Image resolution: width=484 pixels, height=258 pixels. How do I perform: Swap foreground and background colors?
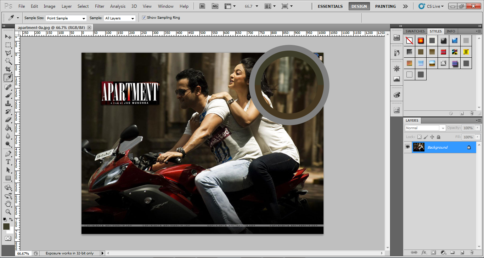pos(11,220)
